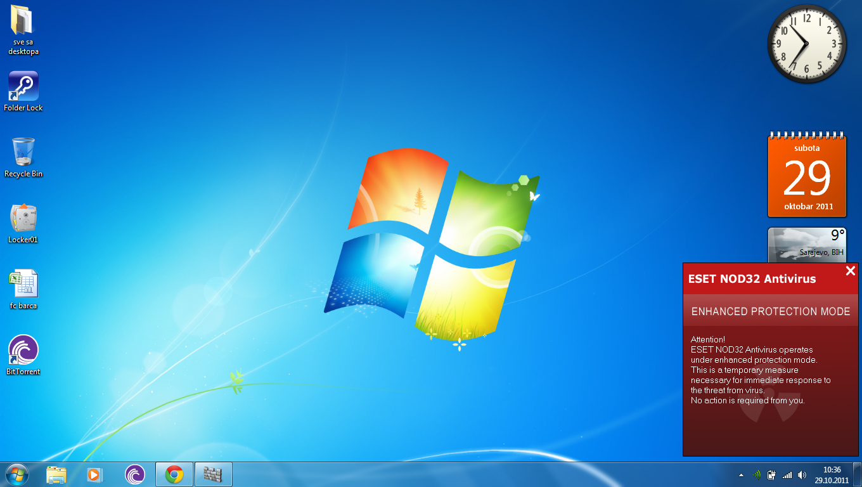The width and height of the screenshot is (862, 487).
Task: Select the 'fc barca' spreadsheet file
Action: (23, 289)
